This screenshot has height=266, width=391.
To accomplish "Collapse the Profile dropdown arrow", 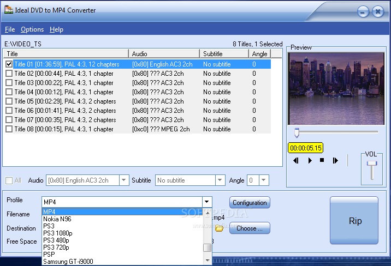I will (207, 202).
